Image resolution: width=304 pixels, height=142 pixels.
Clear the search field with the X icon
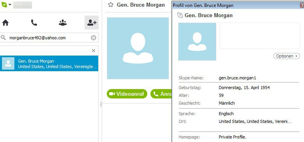pos(94,38)
